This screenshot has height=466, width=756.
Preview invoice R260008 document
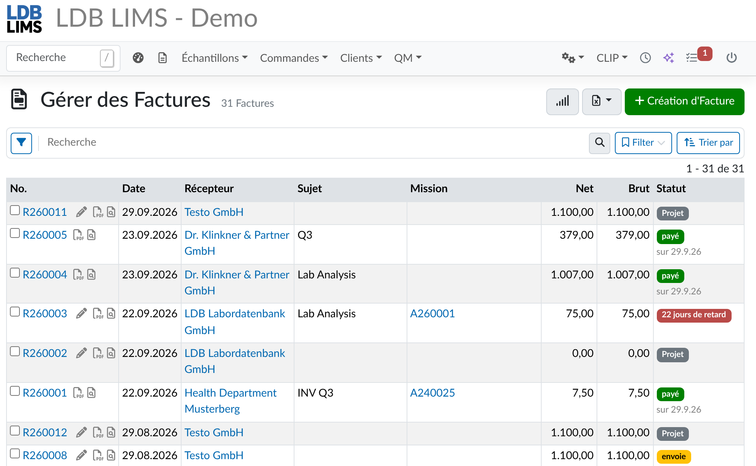click(111, 455)
